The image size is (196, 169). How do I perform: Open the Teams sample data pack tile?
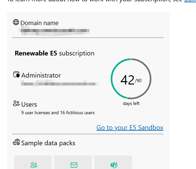(113, 162)
